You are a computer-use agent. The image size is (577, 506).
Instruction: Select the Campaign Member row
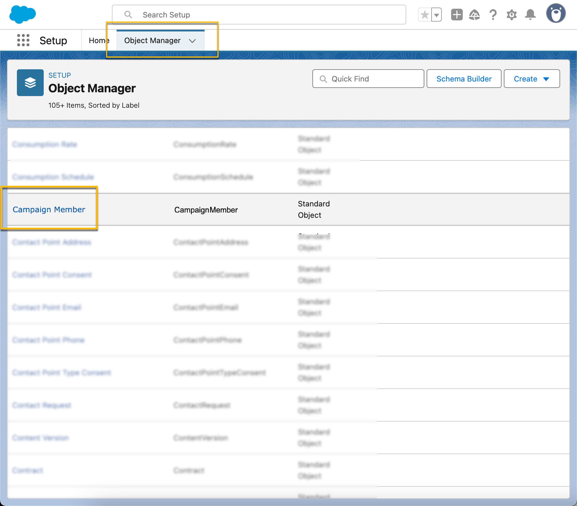coord(204,210)
